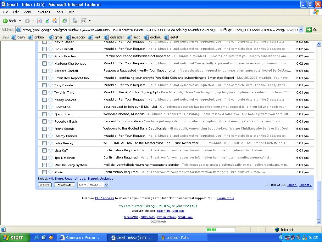Click the Refresh page icon

[47, 21]
